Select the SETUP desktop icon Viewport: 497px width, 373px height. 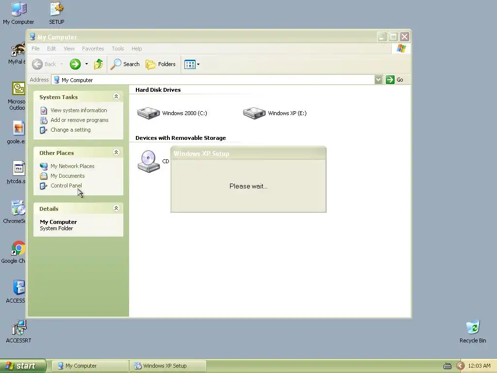tap(57, 13)
